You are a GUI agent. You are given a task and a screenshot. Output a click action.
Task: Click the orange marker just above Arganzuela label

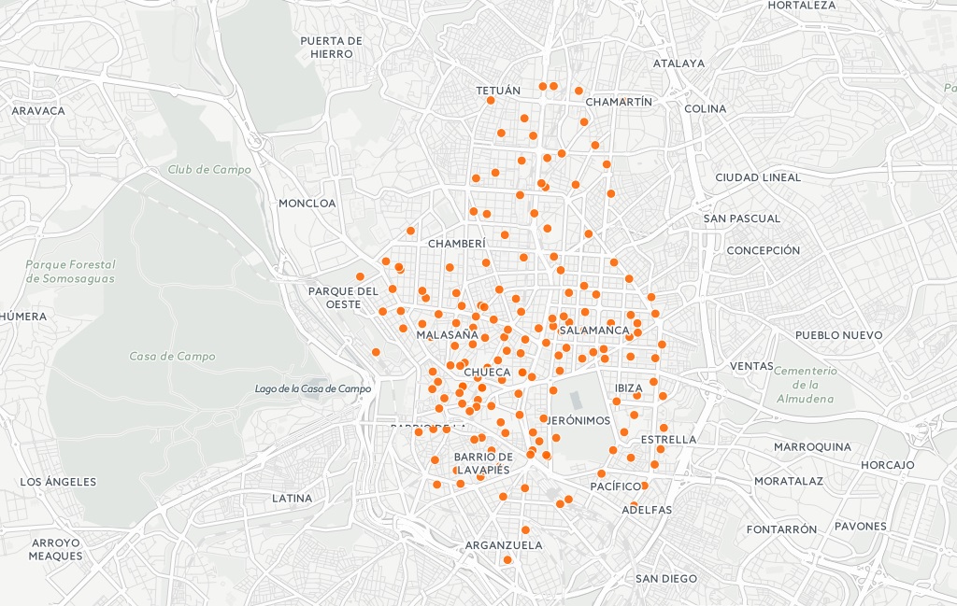click(525, 529)
